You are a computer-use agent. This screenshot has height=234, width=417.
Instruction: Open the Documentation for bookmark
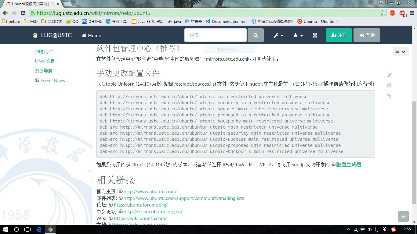coord(227,21)
